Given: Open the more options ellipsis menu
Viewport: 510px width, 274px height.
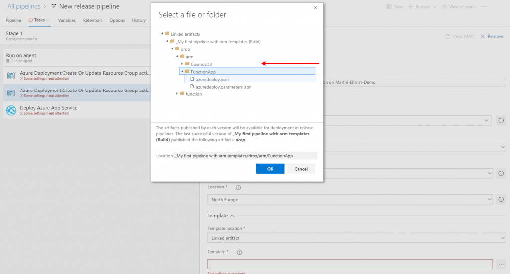Looking at the screenshot, I should point(484,7).
